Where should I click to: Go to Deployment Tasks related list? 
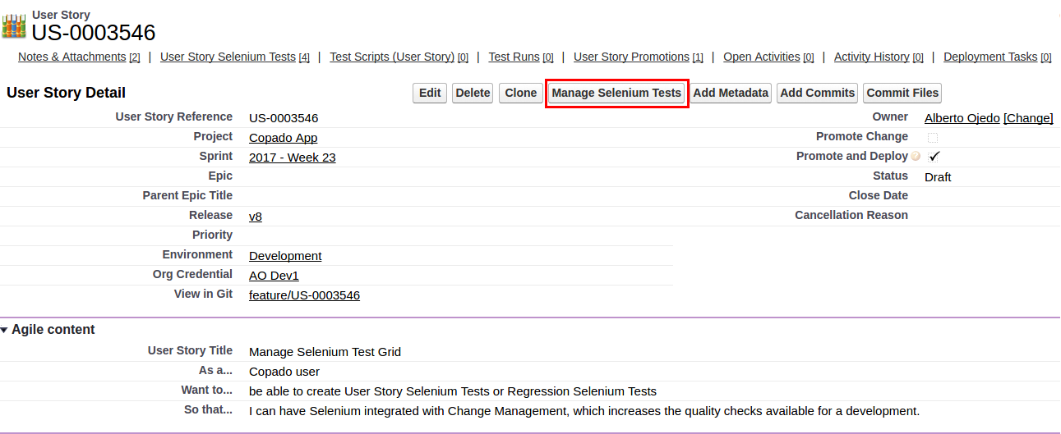[x=990, y=57]
